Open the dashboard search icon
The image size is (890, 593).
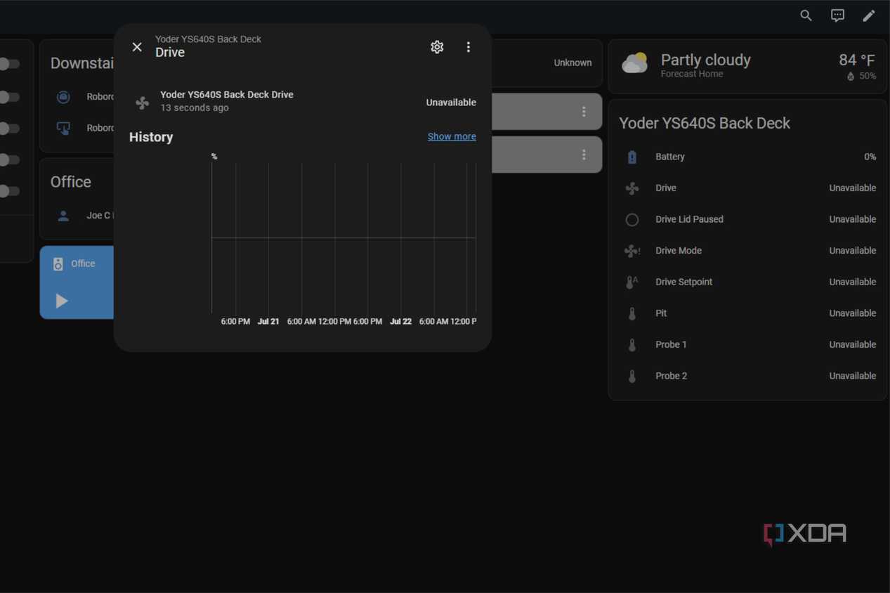806,15
